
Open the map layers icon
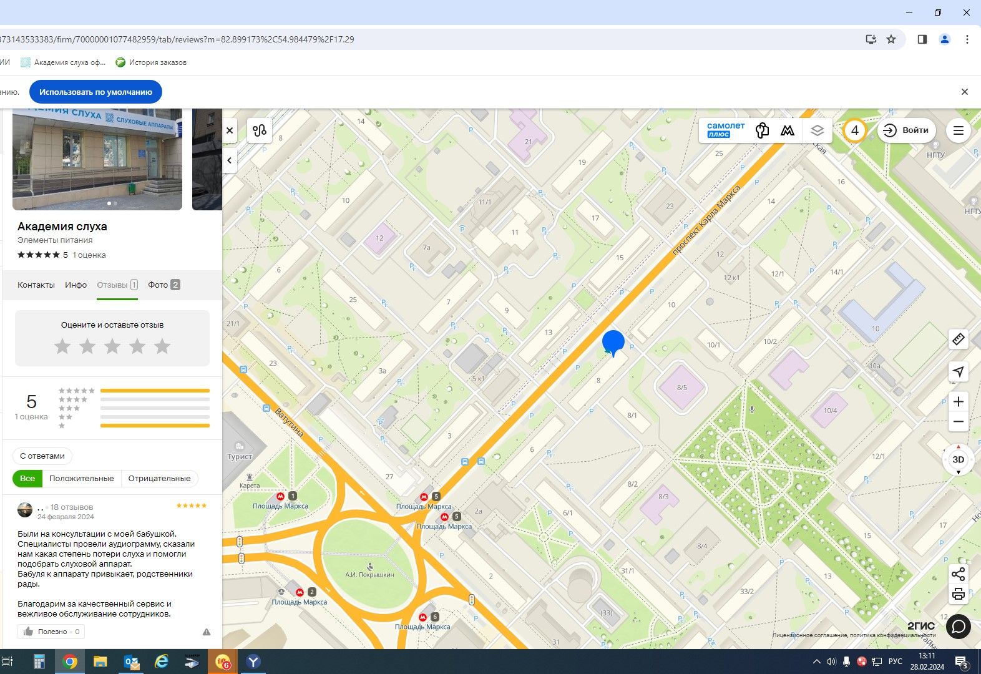[817, 130]
